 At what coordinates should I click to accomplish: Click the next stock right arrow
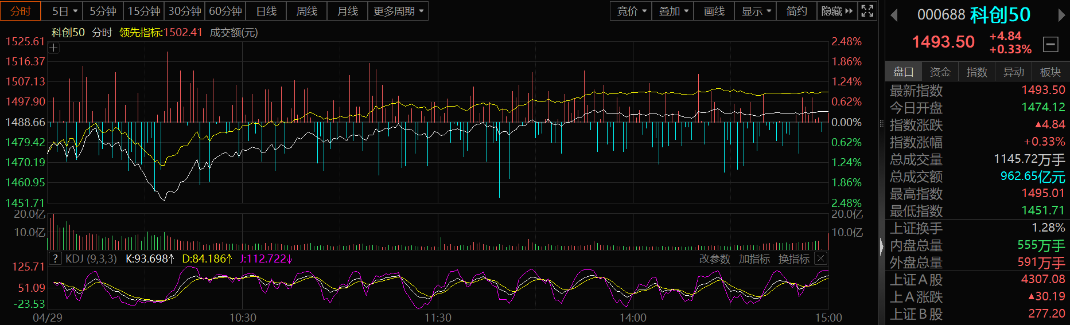1061,15
